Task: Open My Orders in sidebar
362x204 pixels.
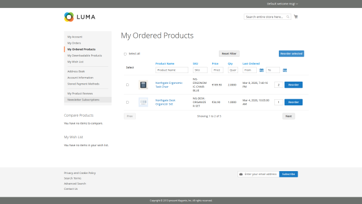Action: (x=74, y=43)
